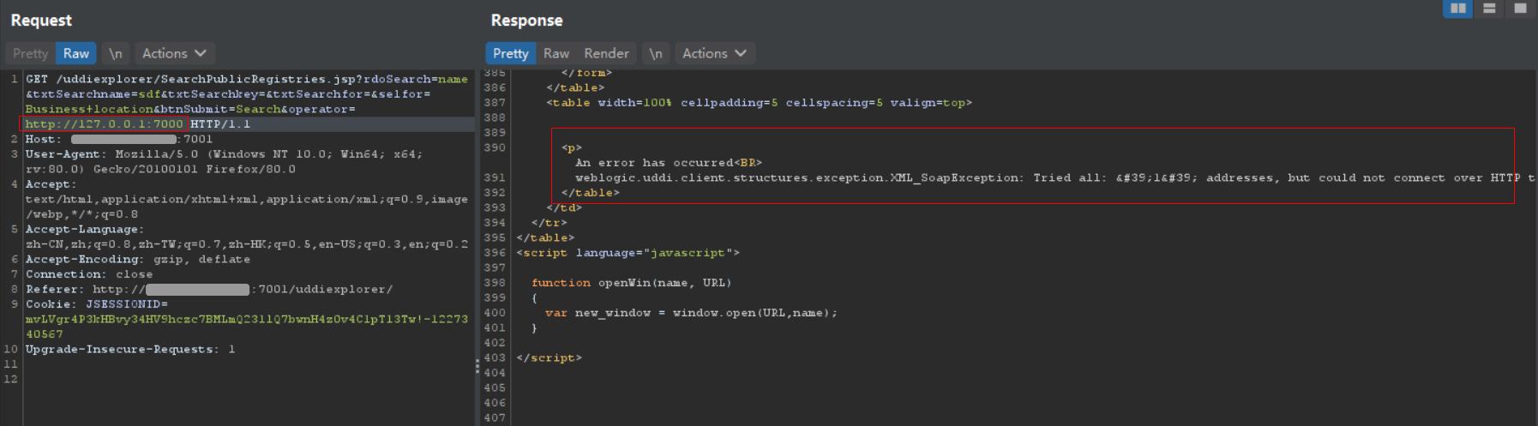
Task: Select the Pretty tab in Request panel
Action: pyautogui.click(x=31, y=53)
